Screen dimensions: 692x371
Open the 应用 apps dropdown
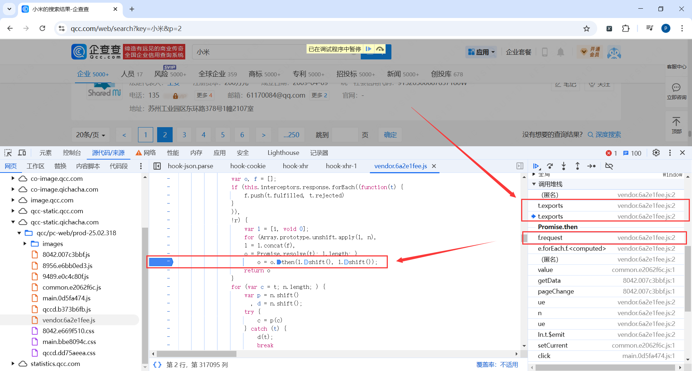pyautogui.click(x=481, y=52)
